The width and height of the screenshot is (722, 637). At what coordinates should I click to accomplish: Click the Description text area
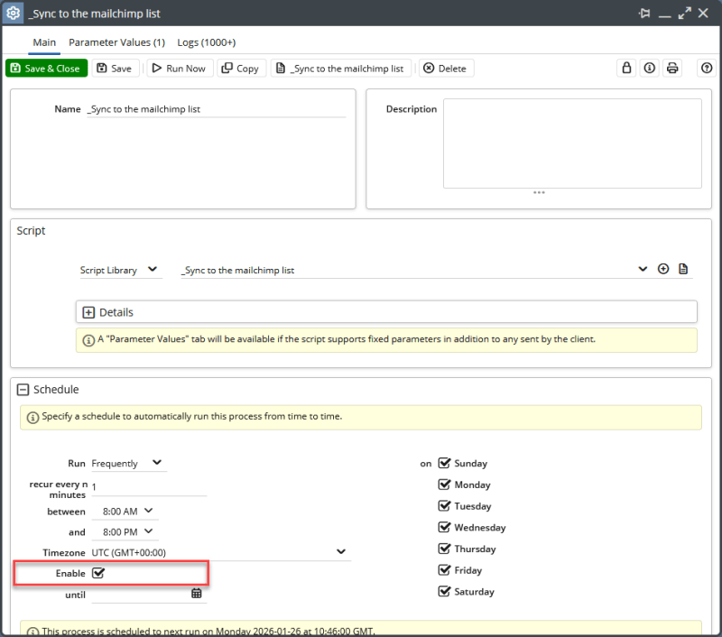click(571, 143)
